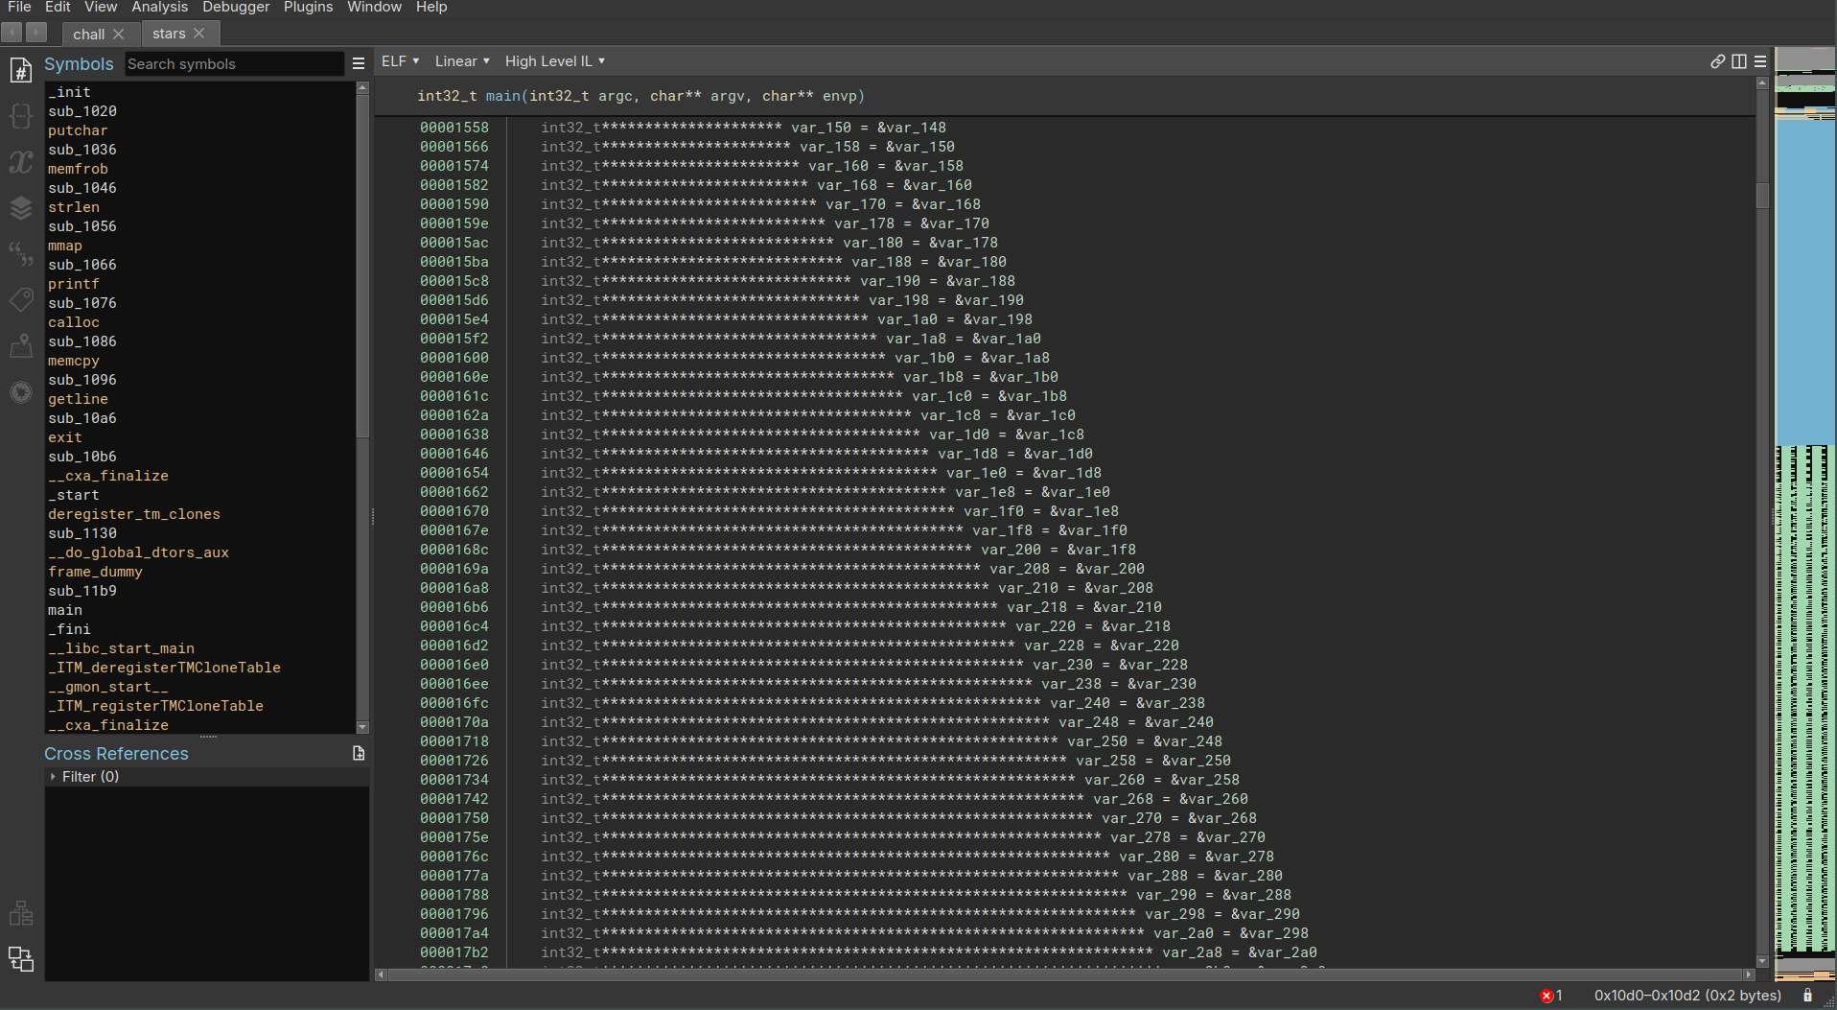Open the High Level IL dropdown
Screen dimensions: 1837x1010
(x=554, y=61)
